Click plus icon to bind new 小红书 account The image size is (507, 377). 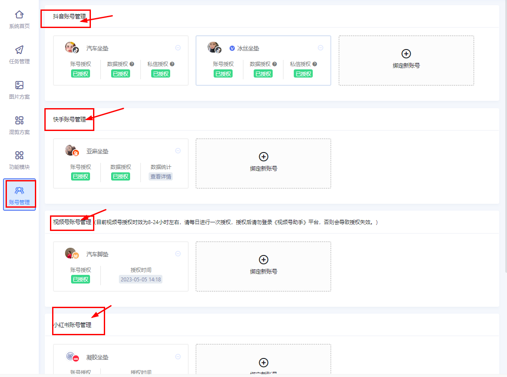pyautogui.click(x=264, y=362)
